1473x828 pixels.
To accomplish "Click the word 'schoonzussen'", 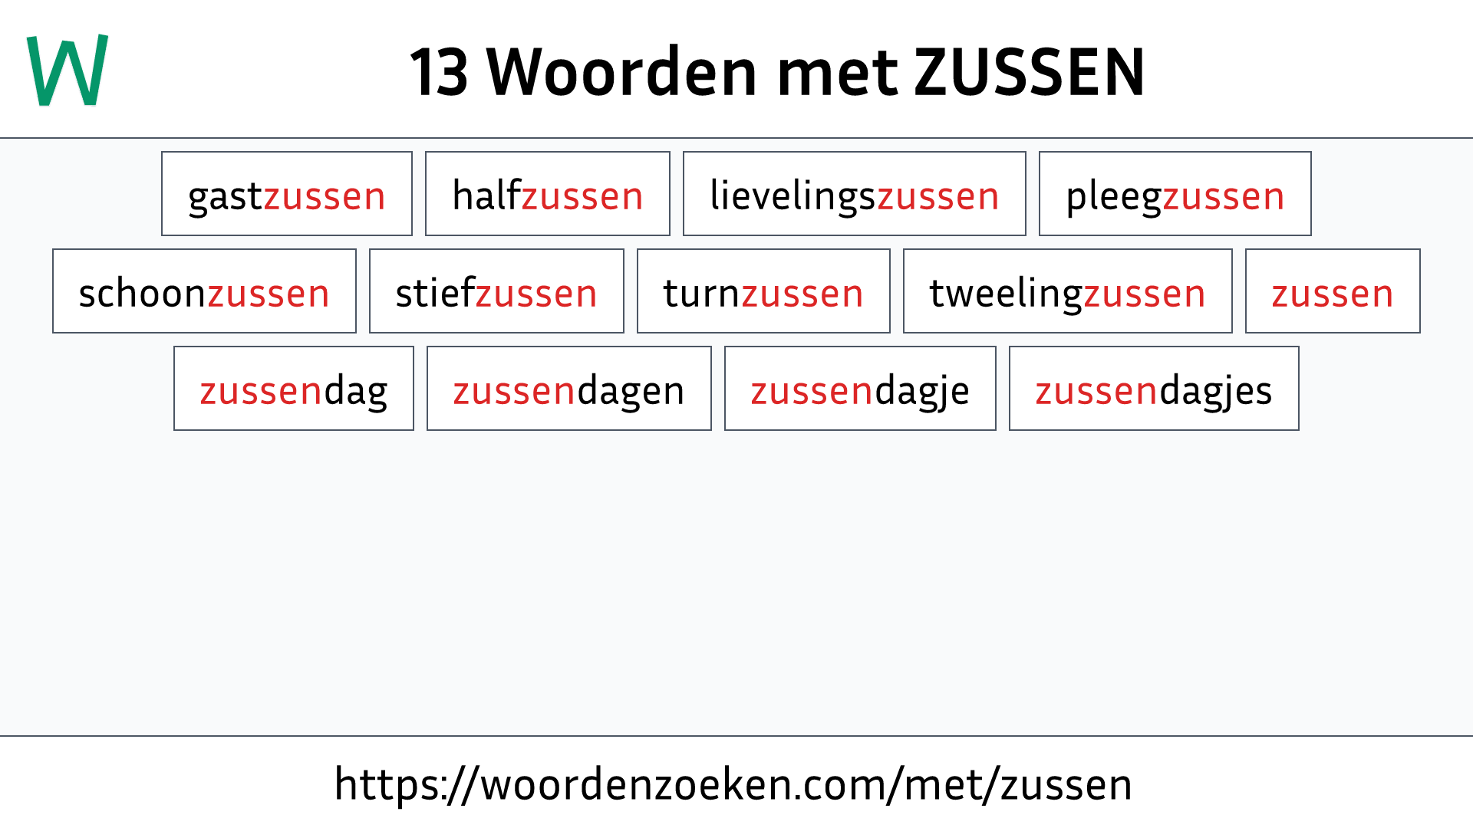I will 203,292.
